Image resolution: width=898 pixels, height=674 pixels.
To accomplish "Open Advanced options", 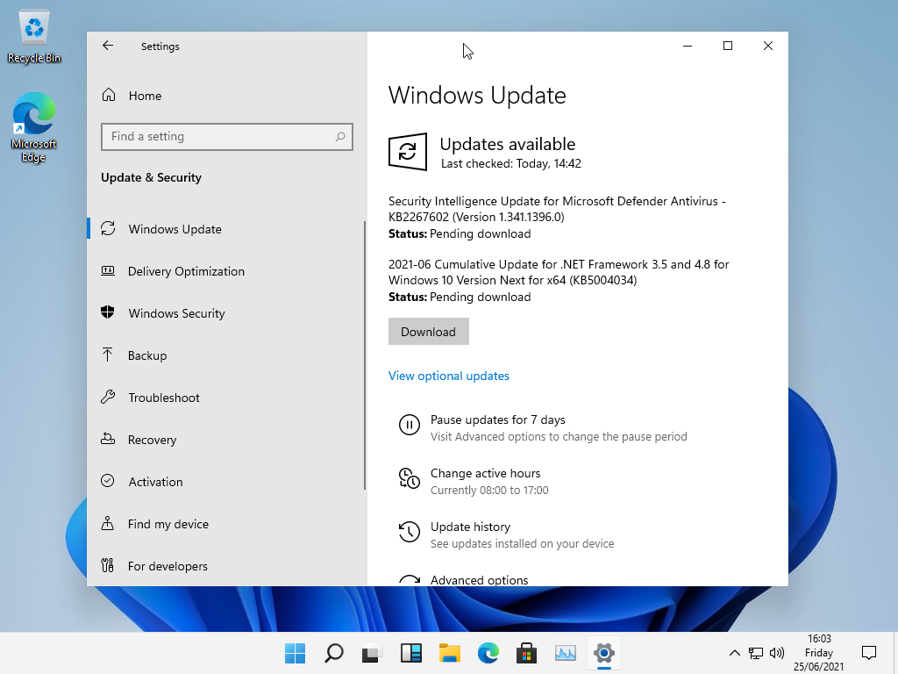I will pos(479,580).
